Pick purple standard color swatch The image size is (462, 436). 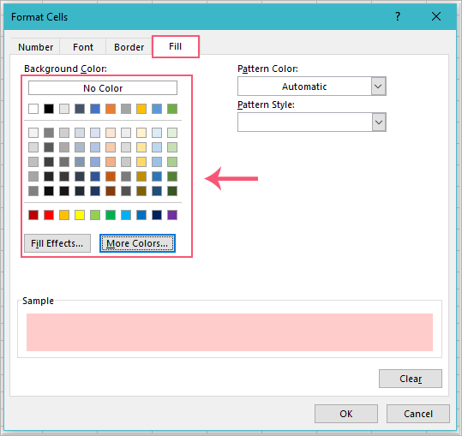click(x=172, y=215)
